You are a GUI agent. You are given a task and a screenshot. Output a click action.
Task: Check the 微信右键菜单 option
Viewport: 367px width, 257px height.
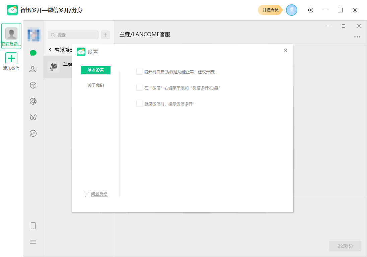(139, 87)
